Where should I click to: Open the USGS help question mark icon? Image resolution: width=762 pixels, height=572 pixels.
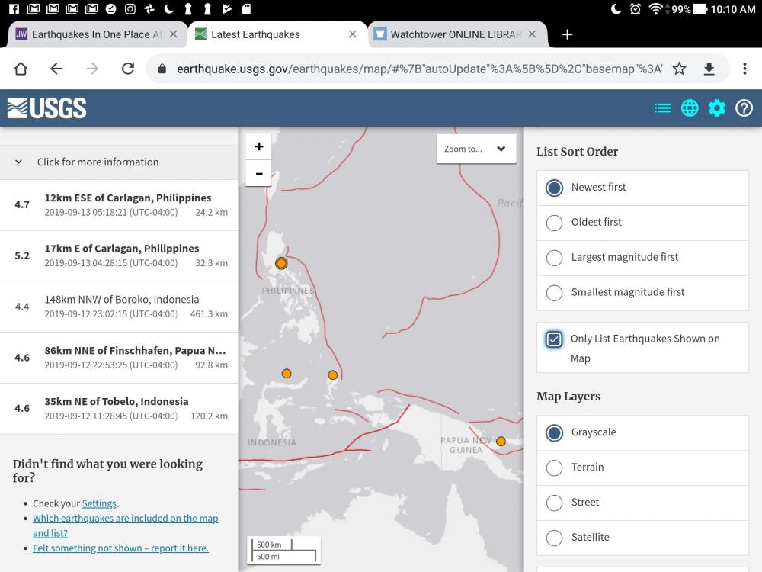point(744,108)
